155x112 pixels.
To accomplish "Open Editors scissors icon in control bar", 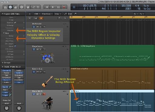I will click(38, 7).
